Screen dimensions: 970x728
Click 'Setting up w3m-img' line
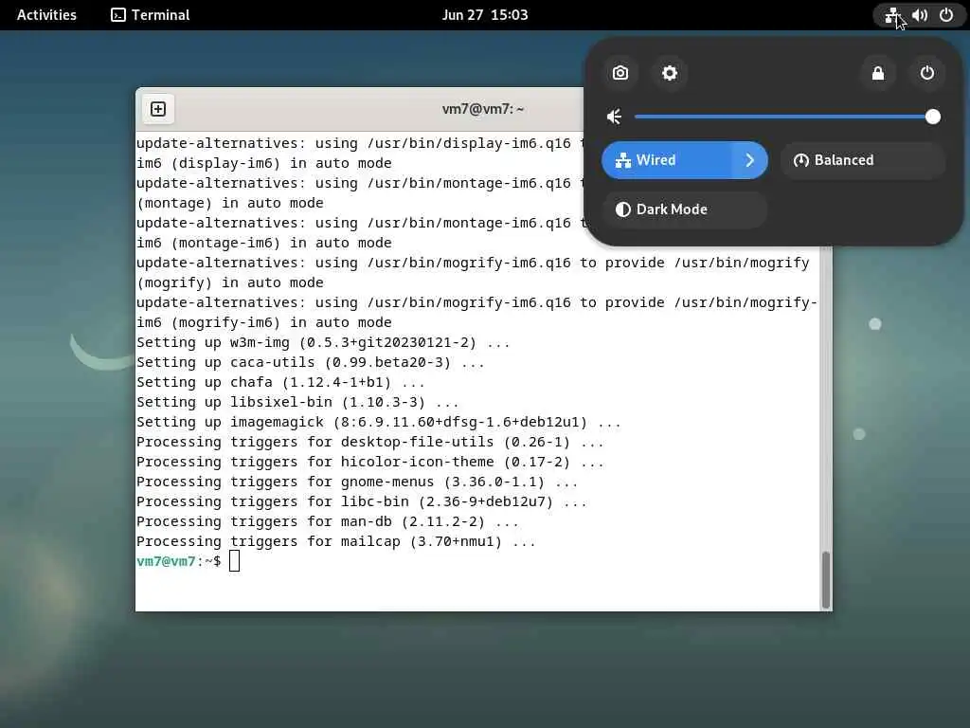point(323,342)
